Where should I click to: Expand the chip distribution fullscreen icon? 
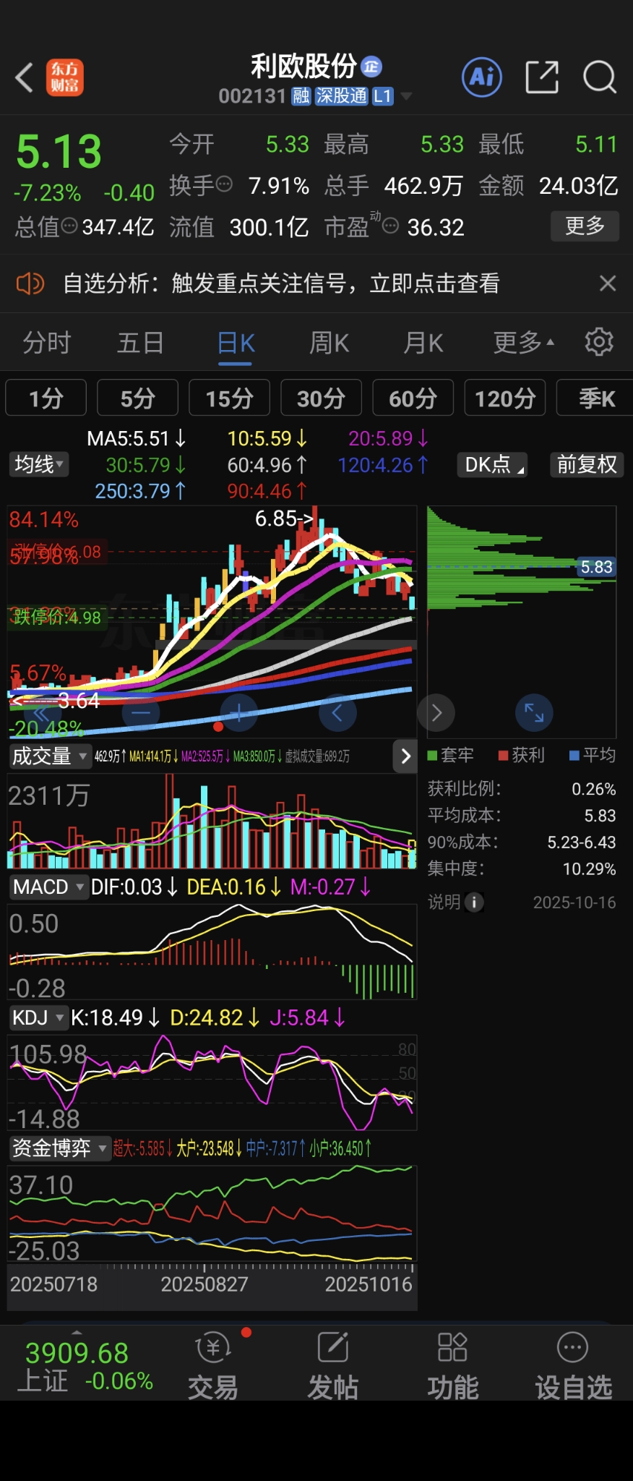pyautogui.click(x=534, y=713)
